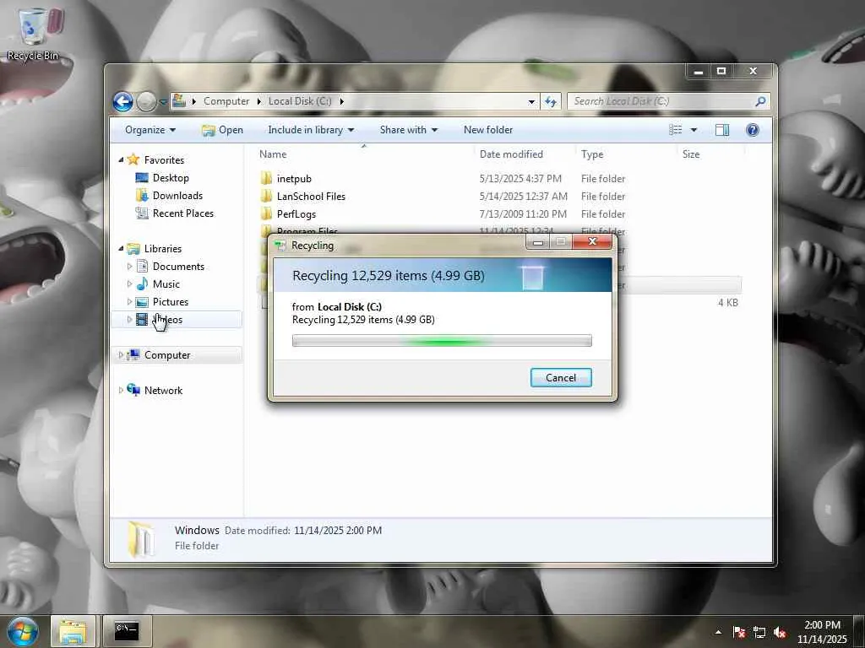The image size is (865, 648).
Task: Click the network tray icon
Action: tap(759, 633)
